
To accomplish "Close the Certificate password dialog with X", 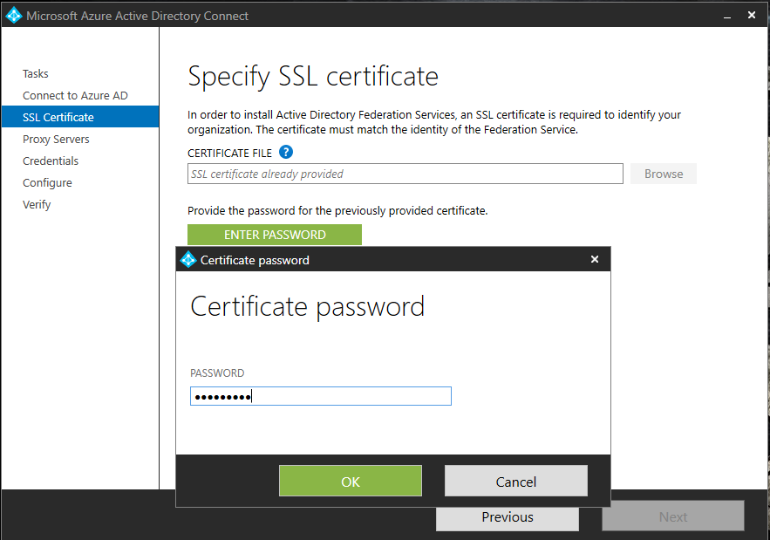I will (595, 259).
